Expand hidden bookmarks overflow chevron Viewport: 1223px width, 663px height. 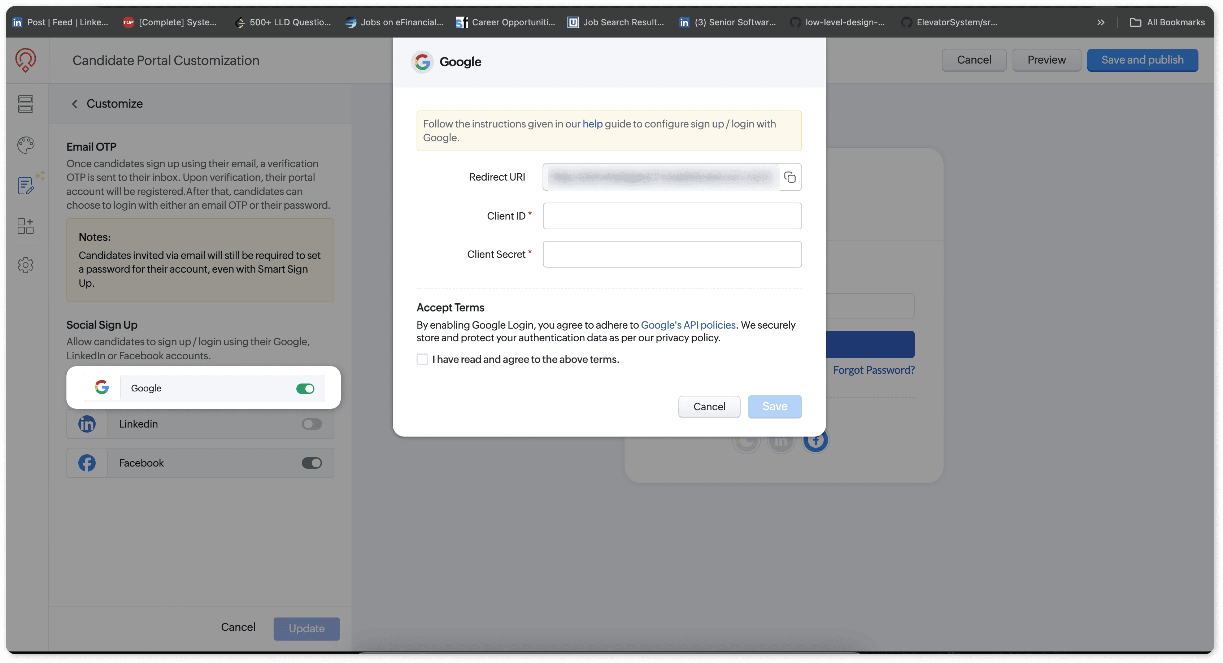click(x=1101, y=22)
